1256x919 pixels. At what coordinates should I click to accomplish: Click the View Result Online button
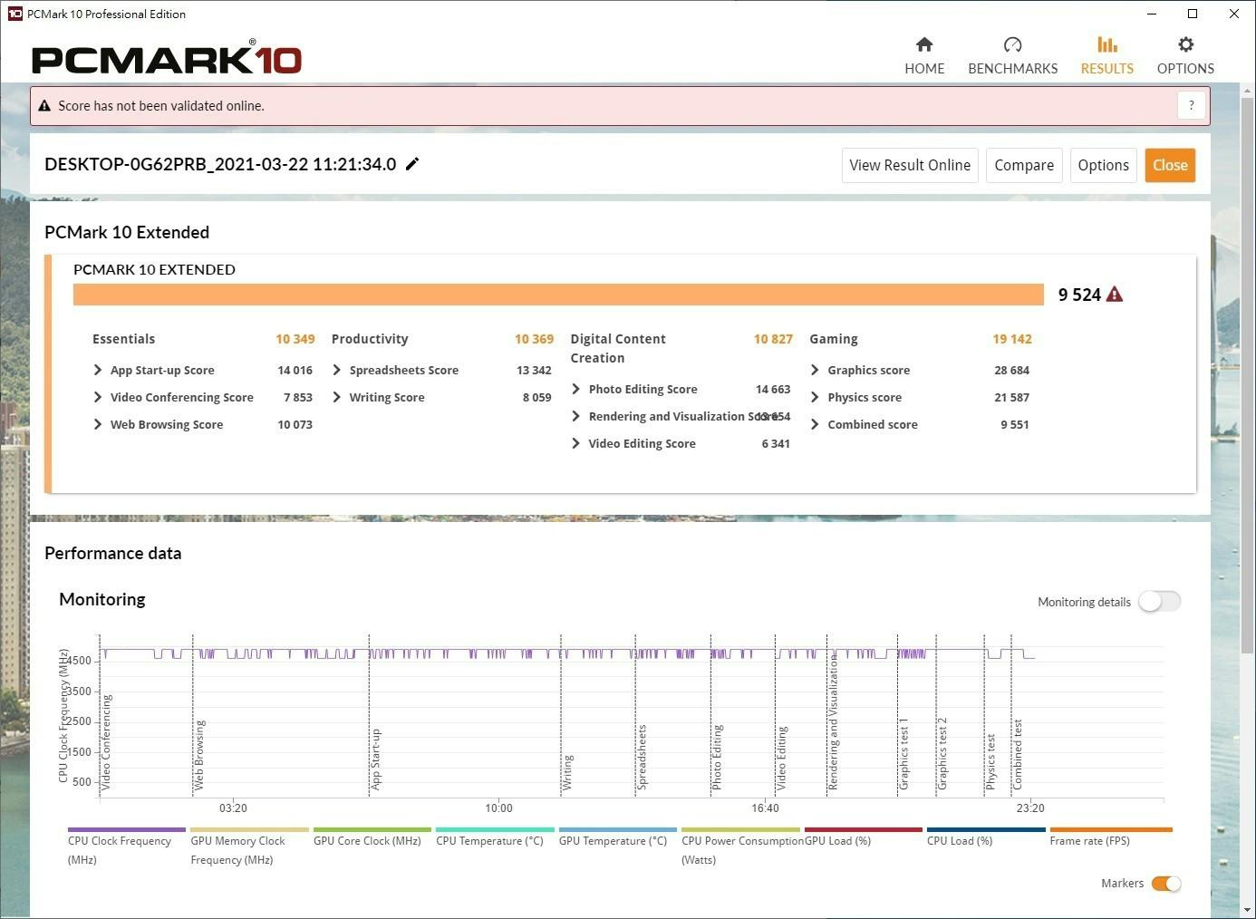909,165
